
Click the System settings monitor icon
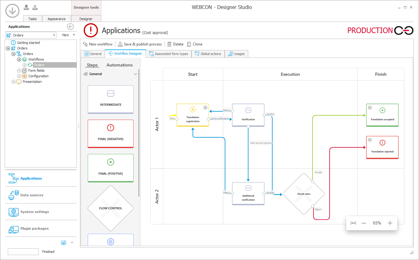pos(13,212)
